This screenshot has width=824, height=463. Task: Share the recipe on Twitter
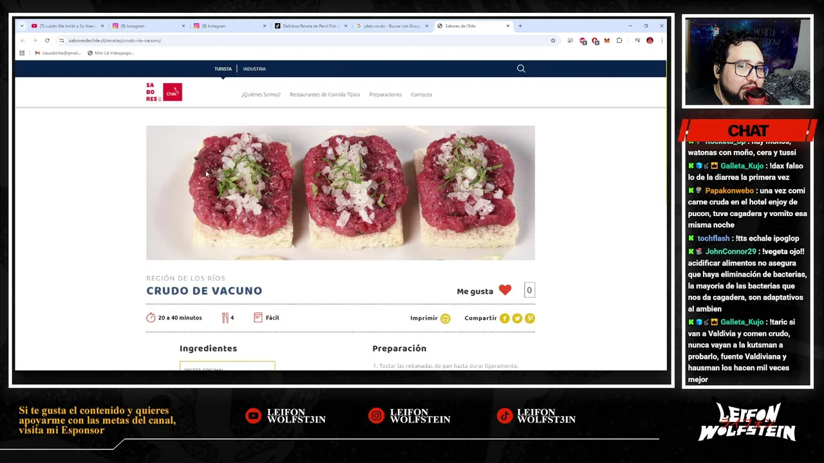tap(517, 318)
